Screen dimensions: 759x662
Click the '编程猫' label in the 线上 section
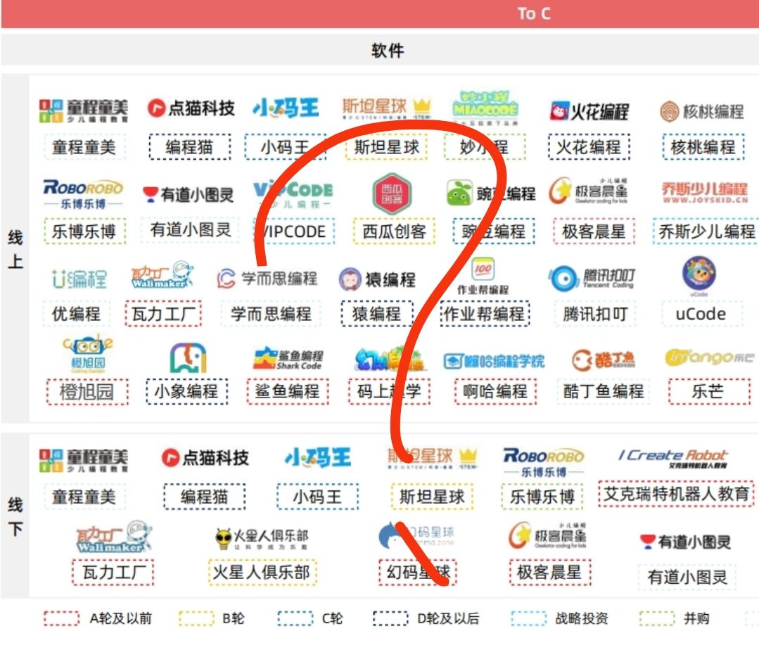coord(190,147)
